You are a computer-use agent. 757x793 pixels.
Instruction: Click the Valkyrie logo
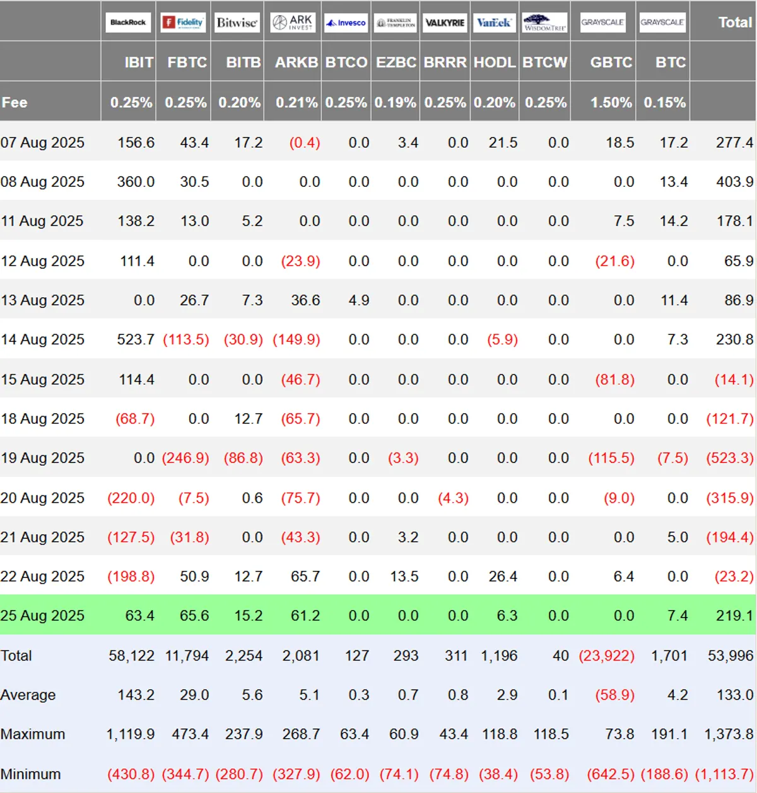tap(445, 22)
